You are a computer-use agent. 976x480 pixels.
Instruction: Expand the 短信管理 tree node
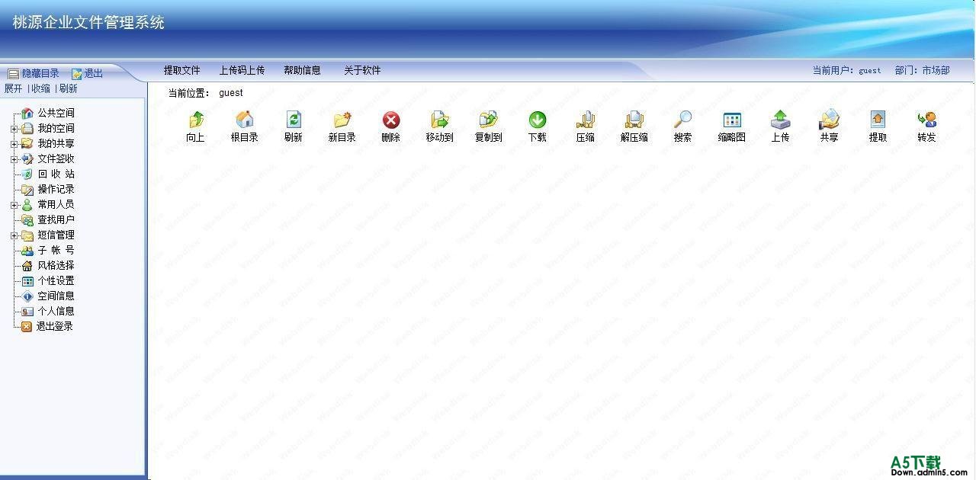(14, 235)
